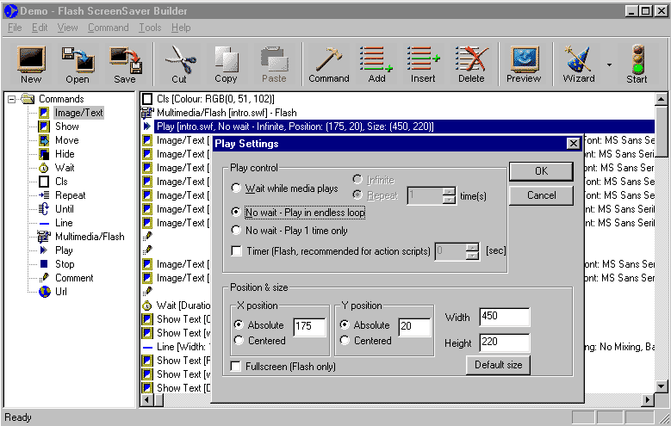Tick the Fullscreen (Flash only) checkbox
Image resolution: width=671 pixels, height=426 pixels.
(237, 367)
